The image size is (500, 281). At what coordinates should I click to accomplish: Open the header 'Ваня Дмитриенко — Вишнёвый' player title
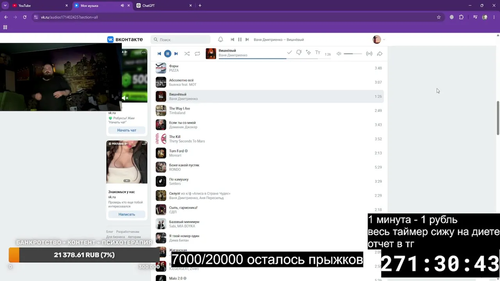(x=279, y=39)
